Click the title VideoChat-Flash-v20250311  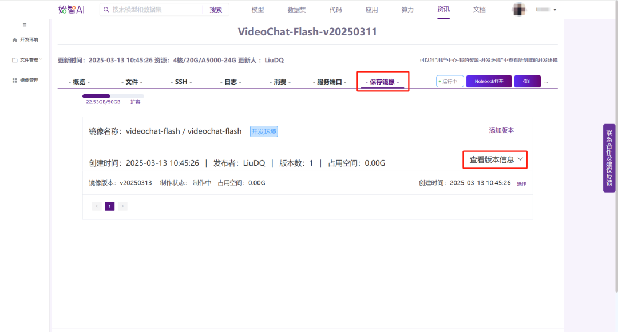pos(307,32)
